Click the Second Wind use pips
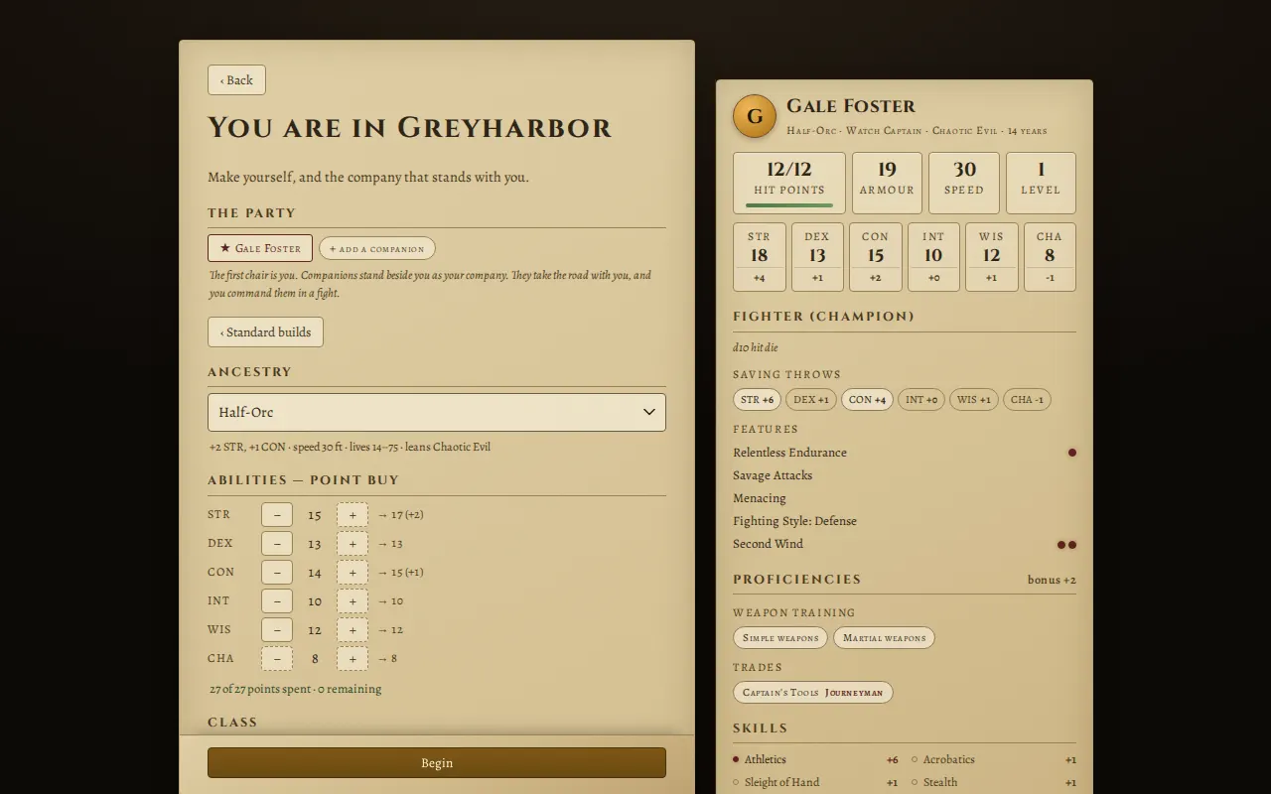 1066,545
